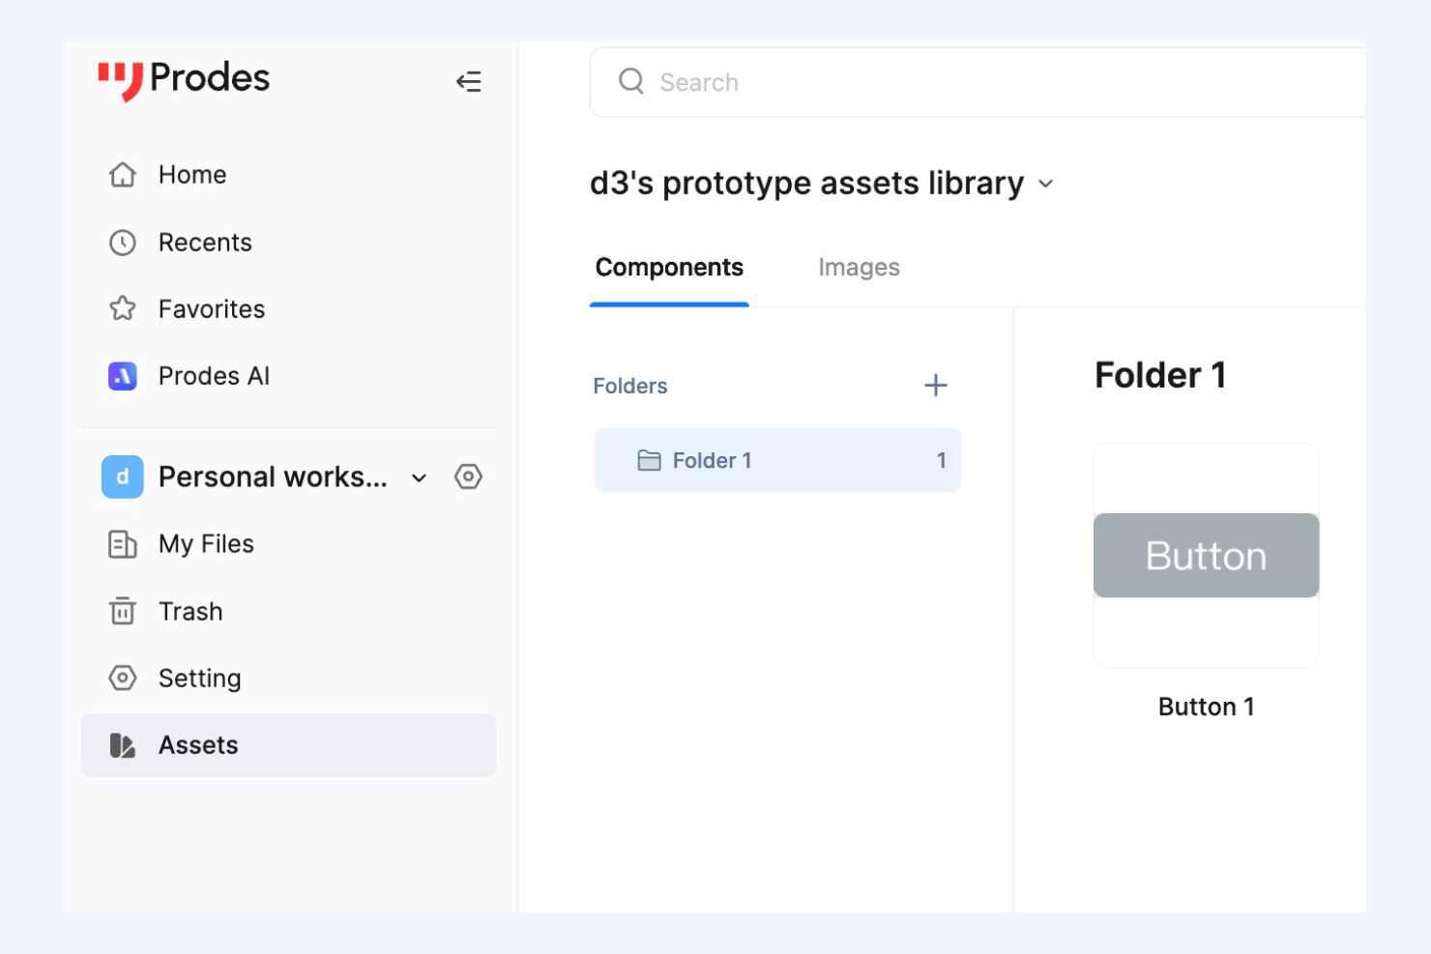Click the Folder 1 item count 1
This screenshot has height=954, width=1431.
[941, 460]
